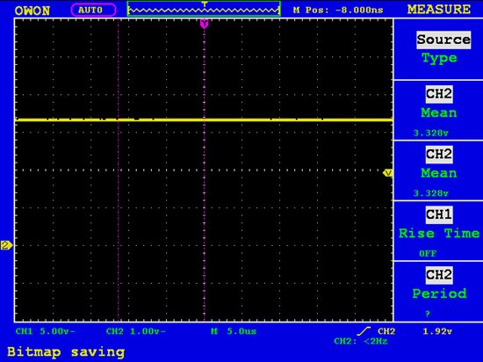Click the OWON brand logo
The width and height of the screenshot is (483, 362).
click(x=32, y=11)
